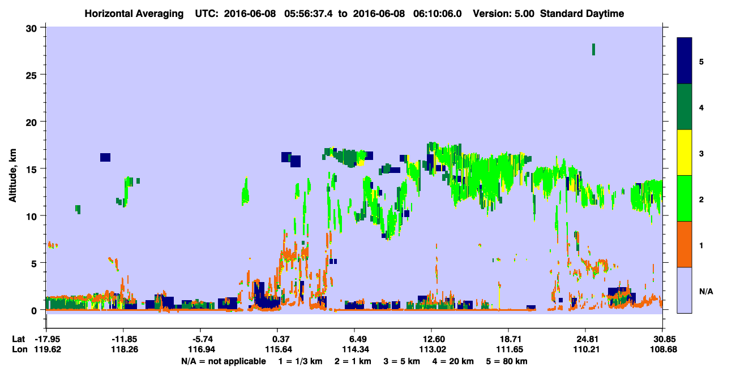Screen dimensions: 736x377
Task: Click 'N/A = not applicable' in the key
Action: tap(223, 361)
